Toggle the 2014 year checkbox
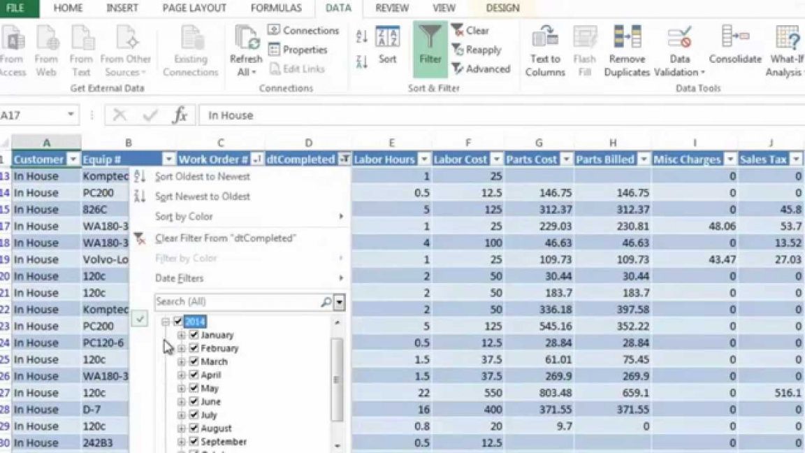 pos(177,322)
